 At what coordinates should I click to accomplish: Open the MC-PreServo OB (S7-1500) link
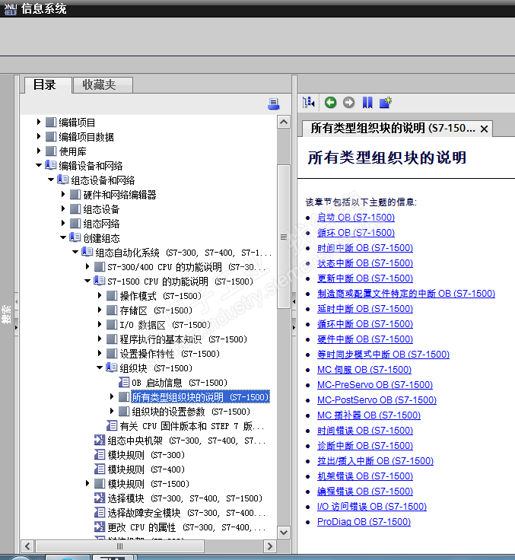point(375,385)
